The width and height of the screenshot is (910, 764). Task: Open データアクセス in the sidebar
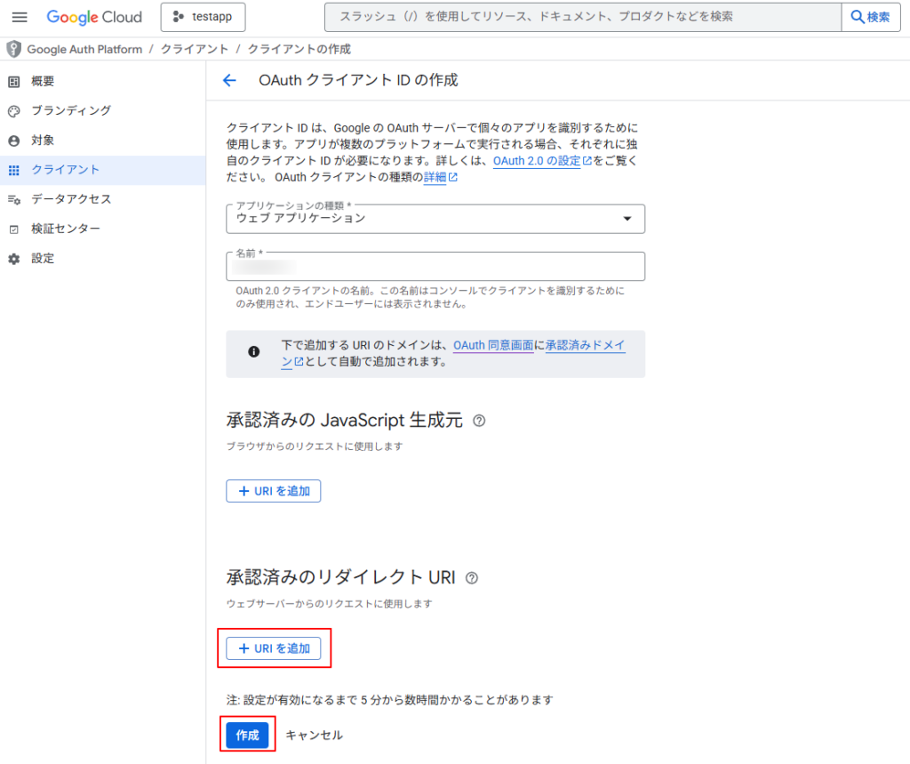(71, 199)
